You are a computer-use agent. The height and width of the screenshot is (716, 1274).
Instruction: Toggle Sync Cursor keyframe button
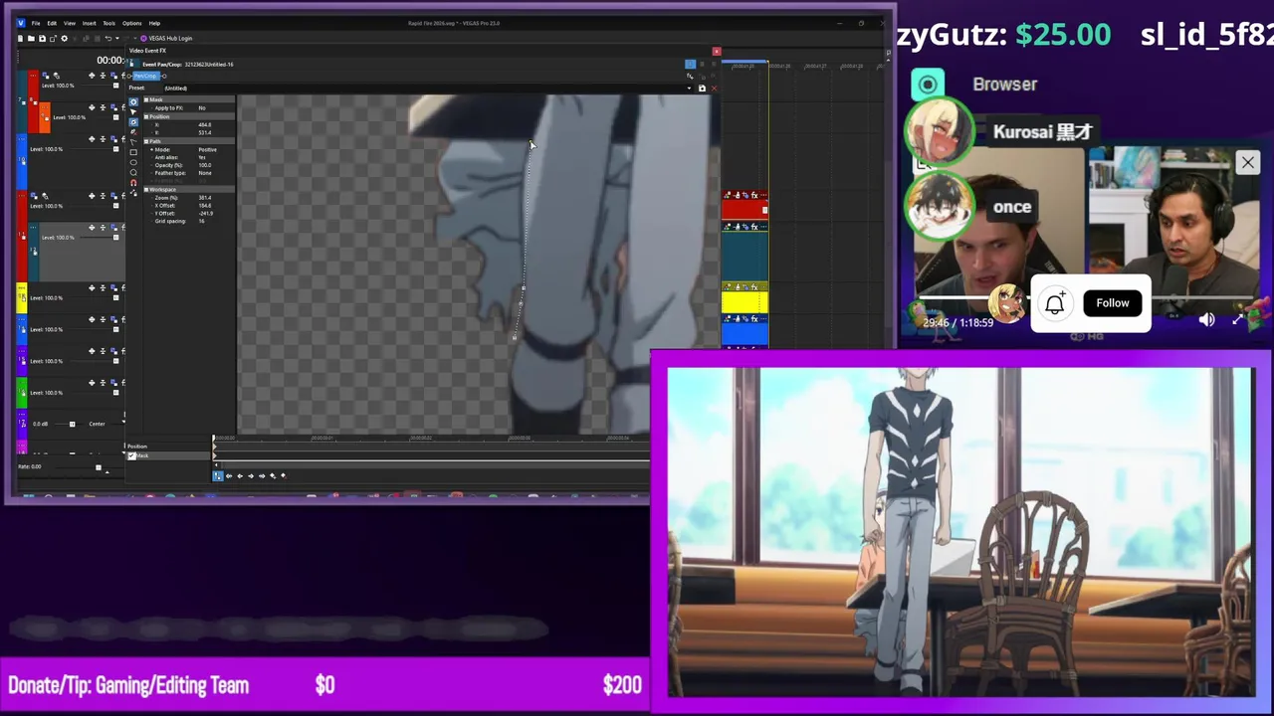[x=218, y=476]
